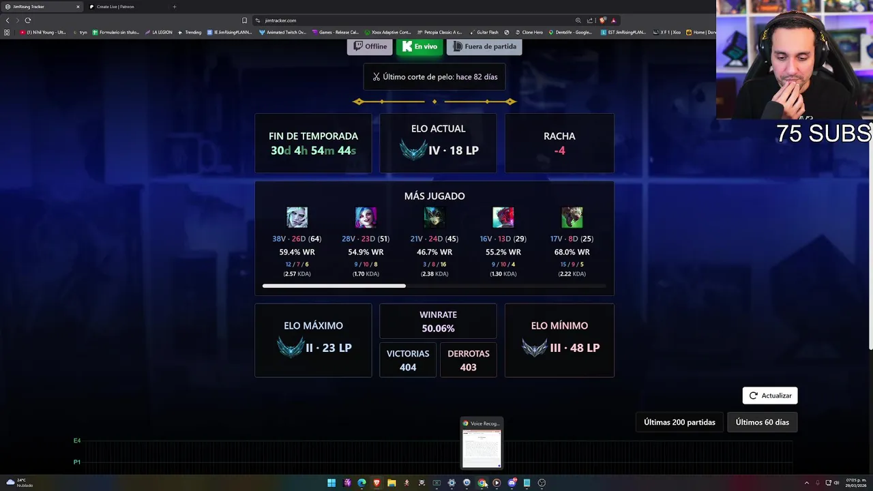Open 'Formulario sin título' bookmark
873x491 pixels.
click(x=115, y=32)
